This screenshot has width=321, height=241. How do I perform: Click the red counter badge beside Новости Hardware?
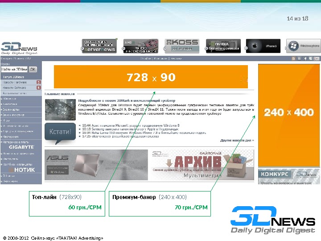[x=38, y=82]
